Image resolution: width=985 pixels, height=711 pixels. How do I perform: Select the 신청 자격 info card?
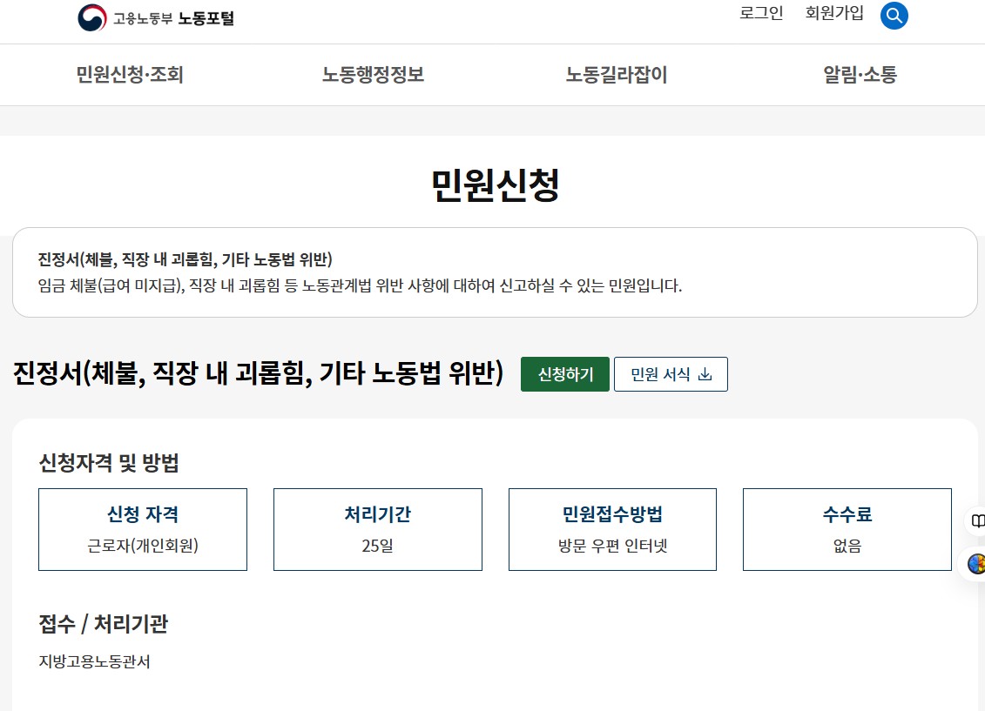[x=142, y=529]
